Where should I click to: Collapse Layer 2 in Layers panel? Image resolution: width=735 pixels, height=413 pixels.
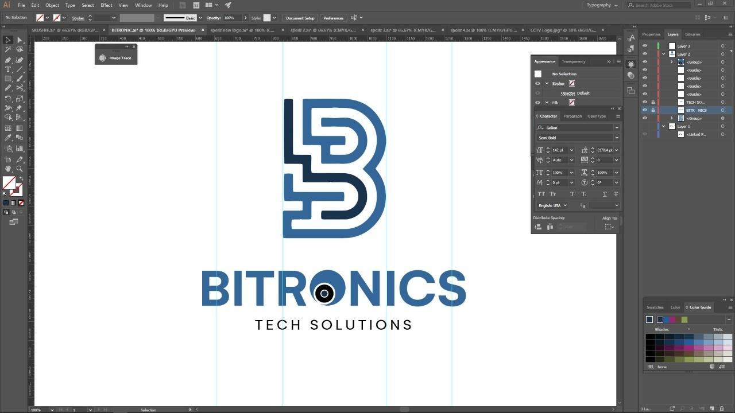click(x=664, y=54)
